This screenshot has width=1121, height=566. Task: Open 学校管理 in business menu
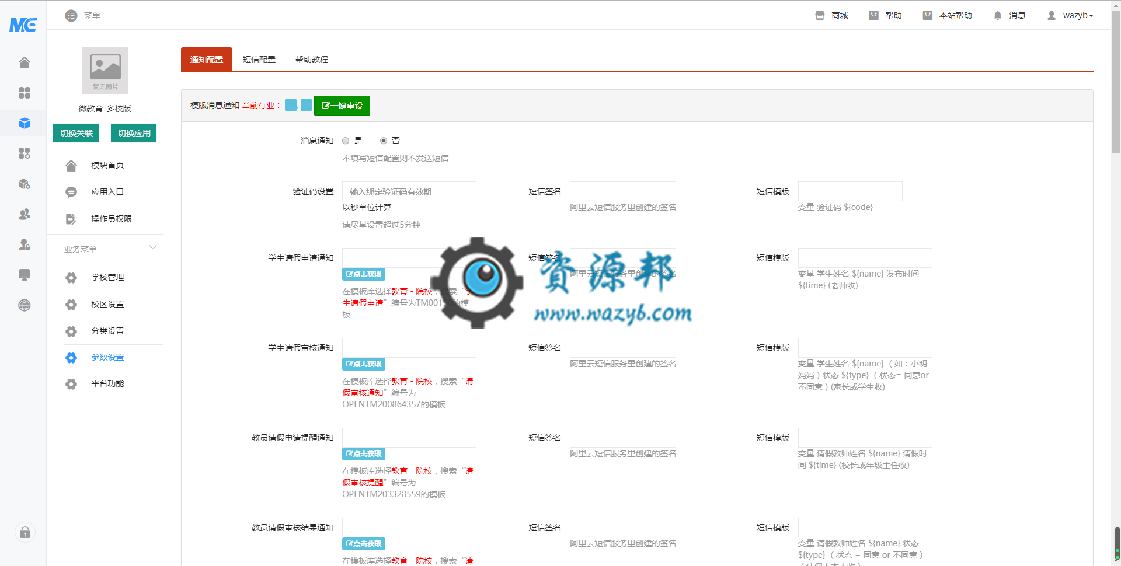pos(107,277)
